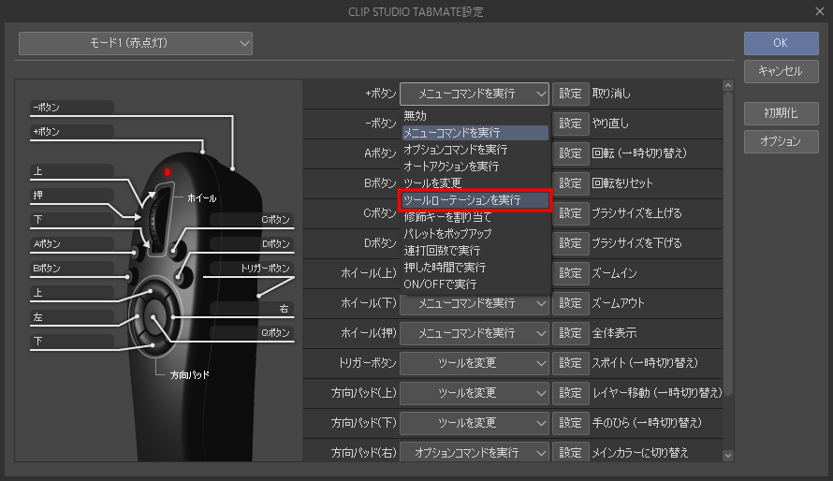The width and height of the screenshot is (833, 481).
Task: Open the モード1 (赤点灯) mode dropdown
Action: (136, 44)
